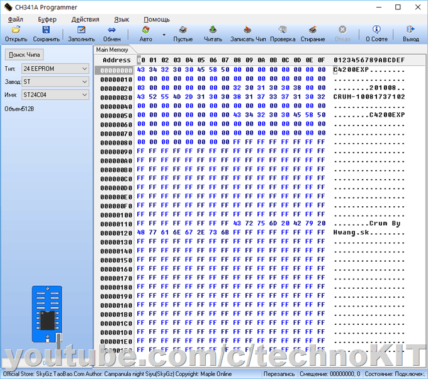
Task: Expand the Авто dropdown arrow
Action: 164,35
